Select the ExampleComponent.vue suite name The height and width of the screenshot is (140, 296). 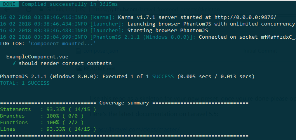pos(37,57)
